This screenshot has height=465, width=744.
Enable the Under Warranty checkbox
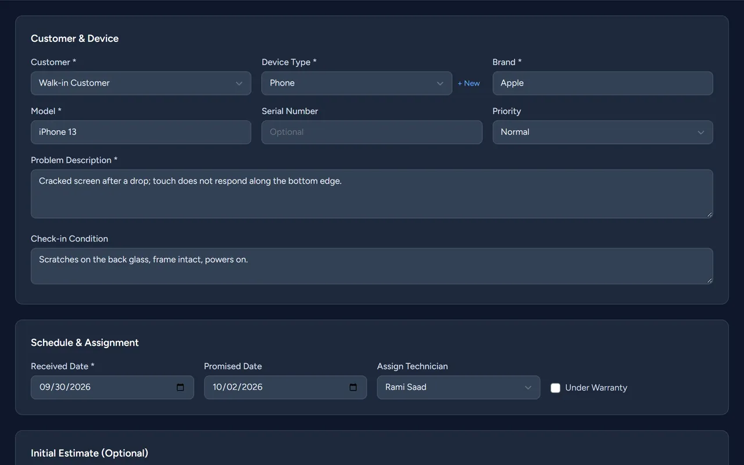tap(556, 388)
